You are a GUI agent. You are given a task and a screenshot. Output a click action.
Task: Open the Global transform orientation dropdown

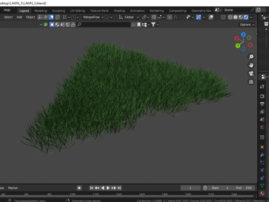129,17
